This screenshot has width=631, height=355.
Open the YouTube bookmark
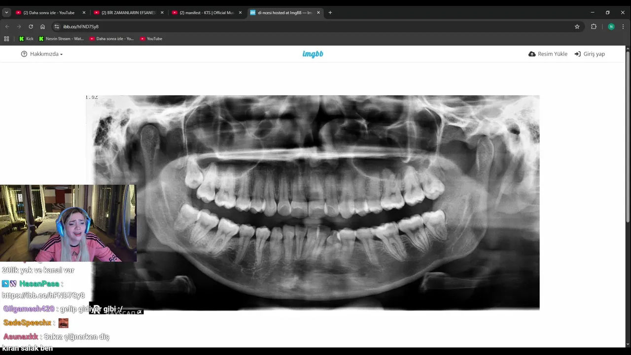(x=151, y=38)
